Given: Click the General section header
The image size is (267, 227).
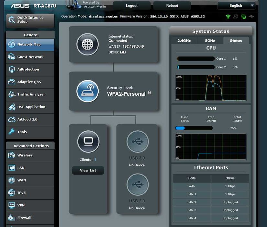Looking at the screenshot, I should coord(30,35).
